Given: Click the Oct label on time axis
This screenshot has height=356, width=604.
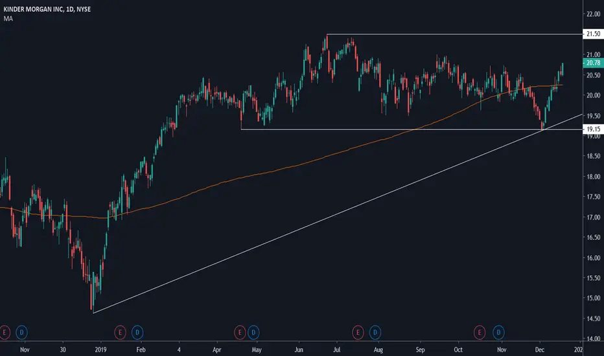Looking at the screenshot, I should tap(458, 350).
